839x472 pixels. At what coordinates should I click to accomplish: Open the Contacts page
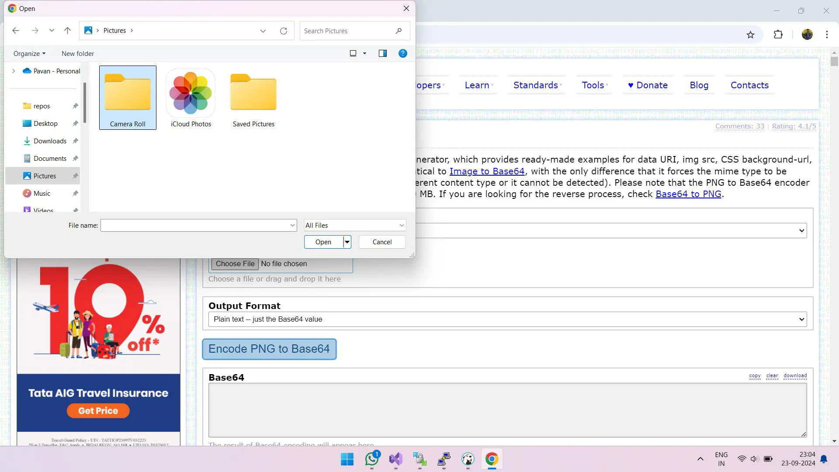pyautogui.click(x=749, y=85)
